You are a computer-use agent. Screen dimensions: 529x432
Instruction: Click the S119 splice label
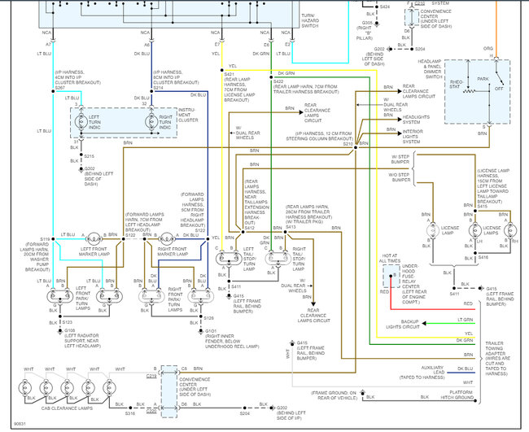(45, 239)
